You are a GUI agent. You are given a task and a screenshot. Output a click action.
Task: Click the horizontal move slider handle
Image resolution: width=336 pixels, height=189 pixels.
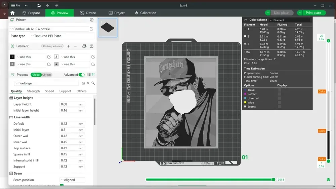[274, 180]
